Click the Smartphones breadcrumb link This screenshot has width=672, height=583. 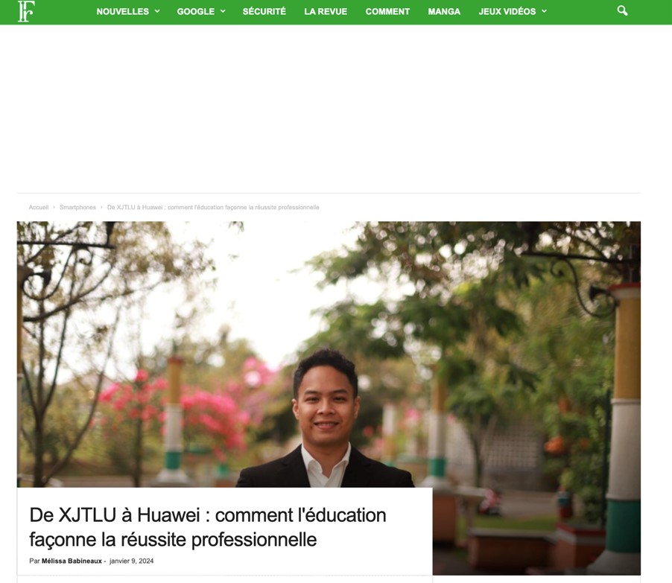point(77,207)
